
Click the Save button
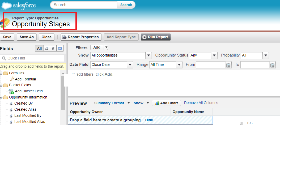(7, 37)
